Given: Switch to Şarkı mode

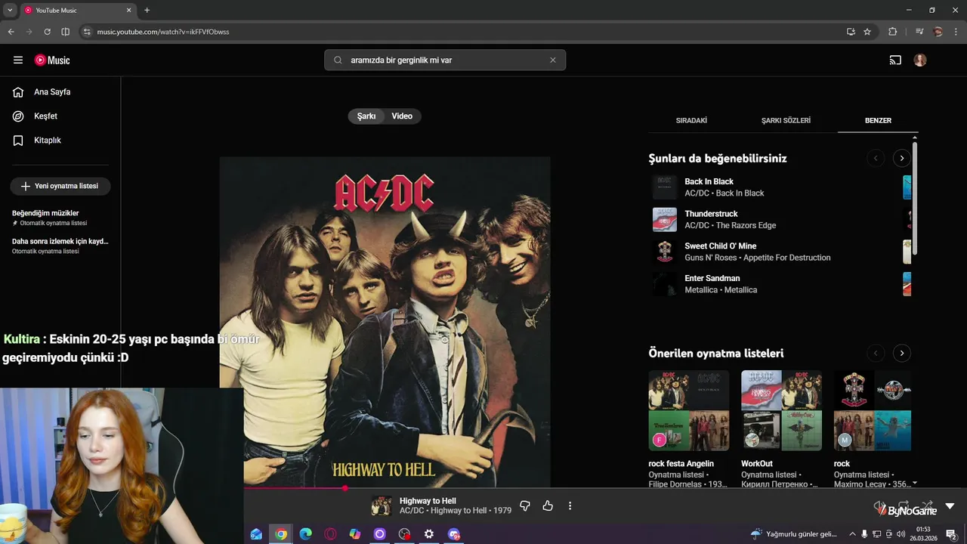Looking at the screenshot, I should [366, 116].
